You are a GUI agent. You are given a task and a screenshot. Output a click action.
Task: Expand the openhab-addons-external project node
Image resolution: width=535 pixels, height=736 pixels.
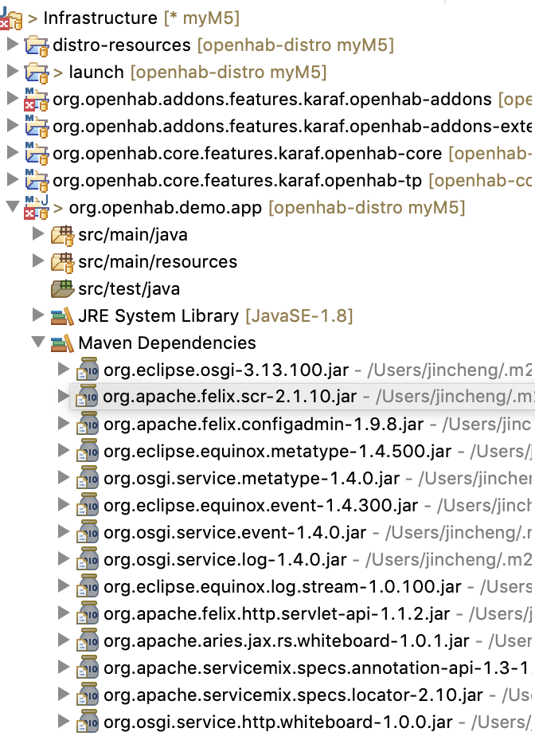13,126
